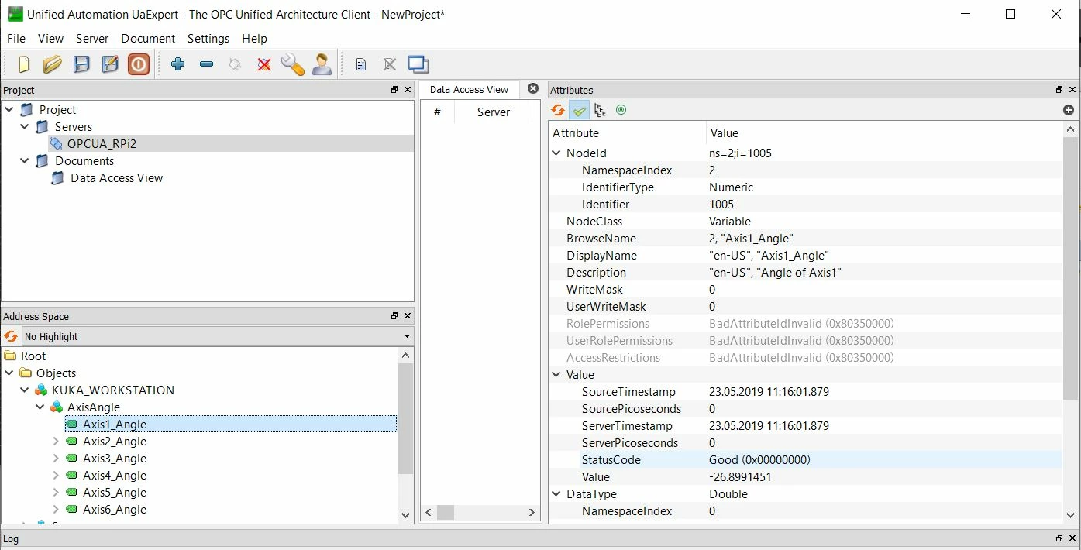Click the New Project document icon
The height and width of the screenshot is (550, 1081).
(24, 64)
